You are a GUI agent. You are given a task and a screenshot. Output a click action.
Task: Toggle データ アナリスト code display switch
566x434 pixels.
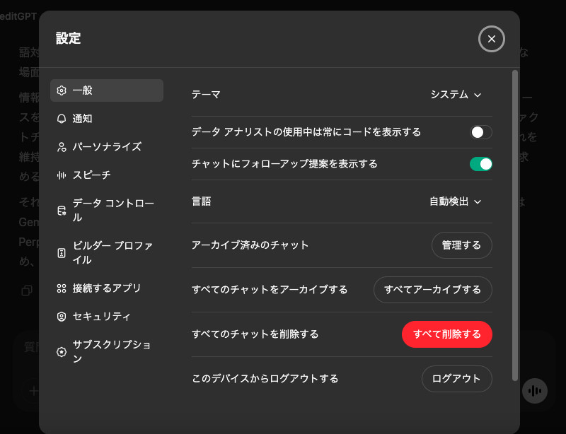pos(481,132)
